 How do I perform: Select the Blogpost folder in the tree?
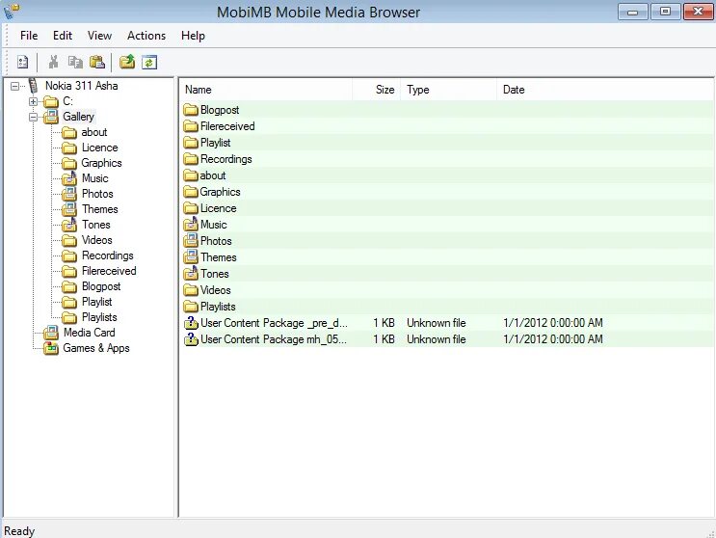tap(101, 286)
